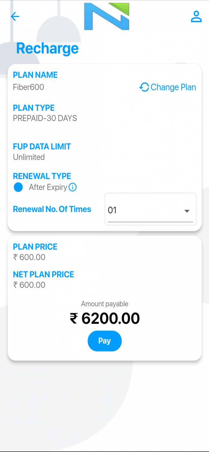Click the FUP DATA LIMIT label
The height and width of the screenshot is (452, 209).
[x=42, y=146]
